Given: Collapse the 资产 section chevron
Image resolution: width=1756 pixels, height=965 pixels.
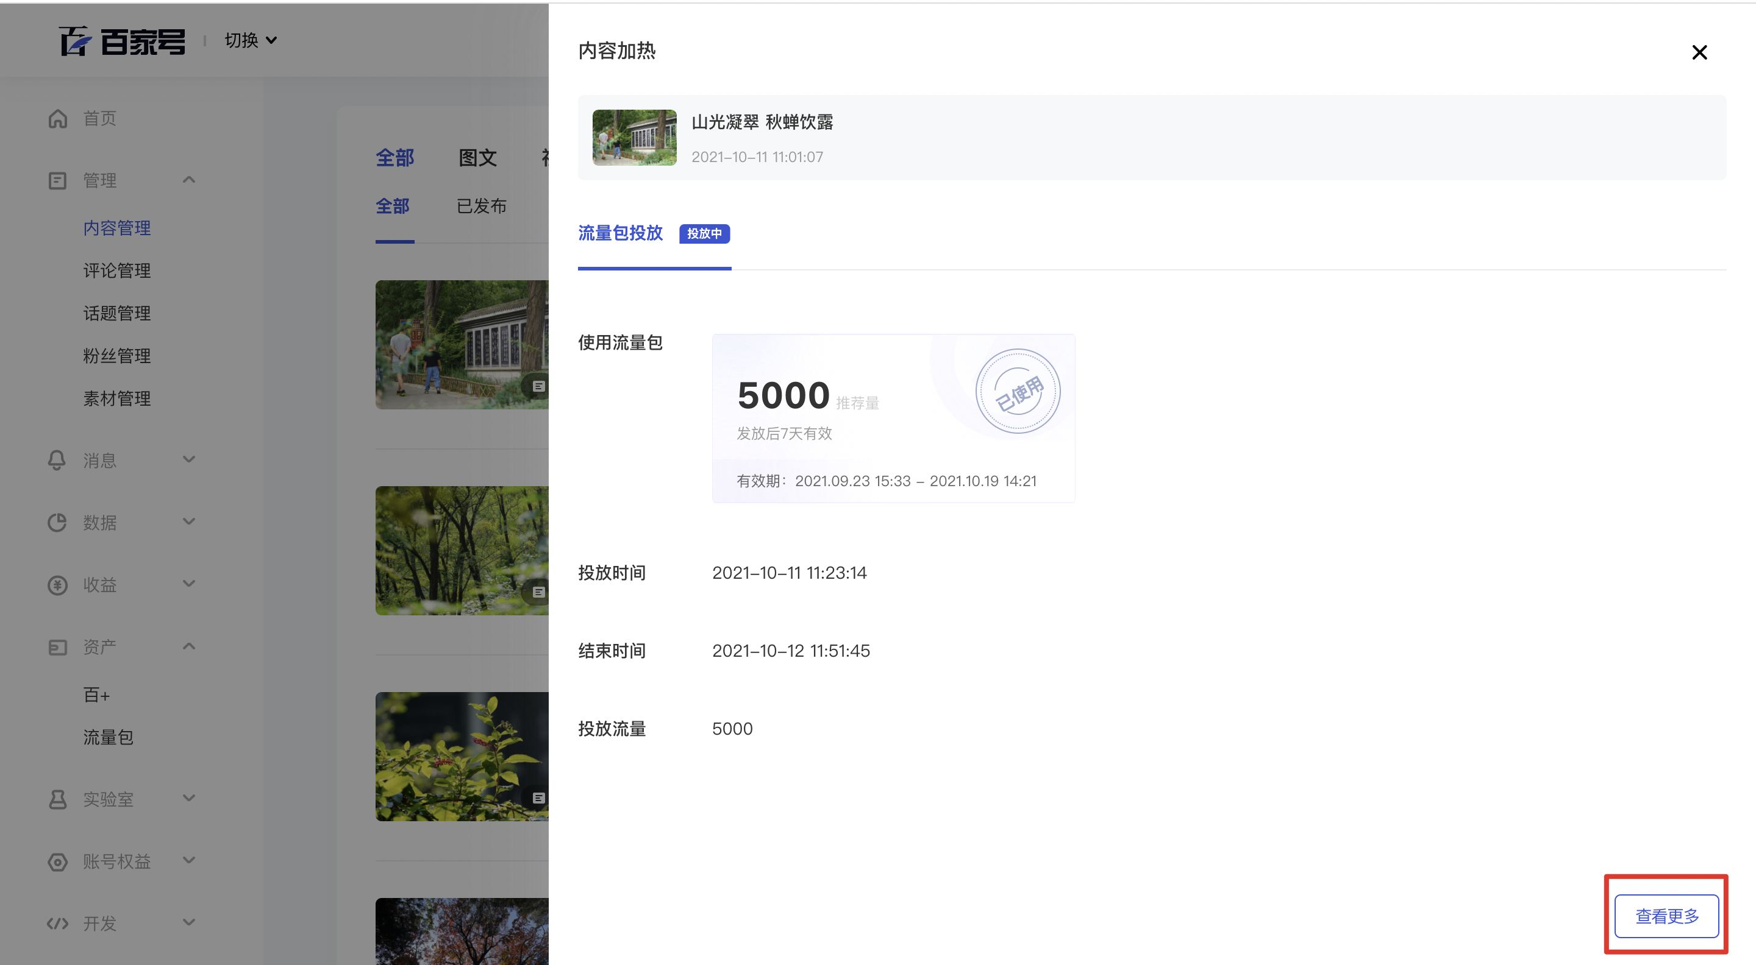Looking at the screenshot, I should (x=189, y=646).
